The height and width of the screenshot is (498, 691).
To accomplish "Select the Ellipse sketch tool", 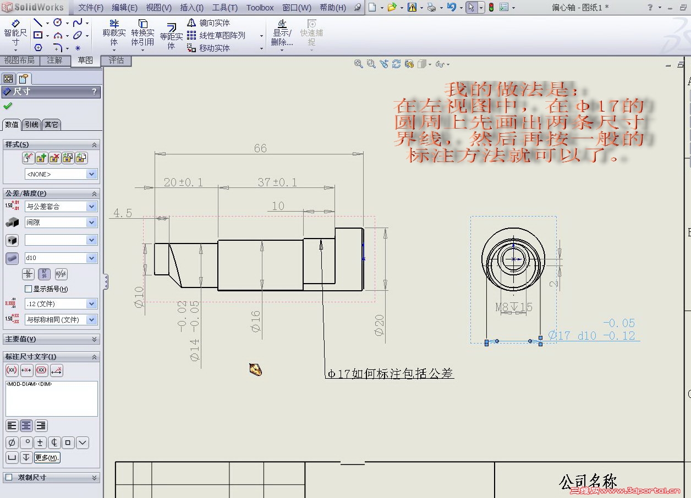I will pos(78,35).
